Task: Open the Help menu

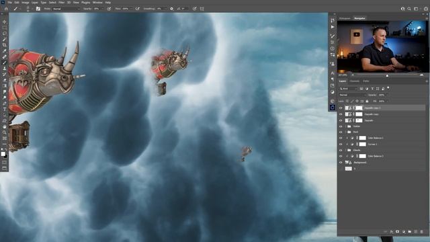Action: click(108, 2)
